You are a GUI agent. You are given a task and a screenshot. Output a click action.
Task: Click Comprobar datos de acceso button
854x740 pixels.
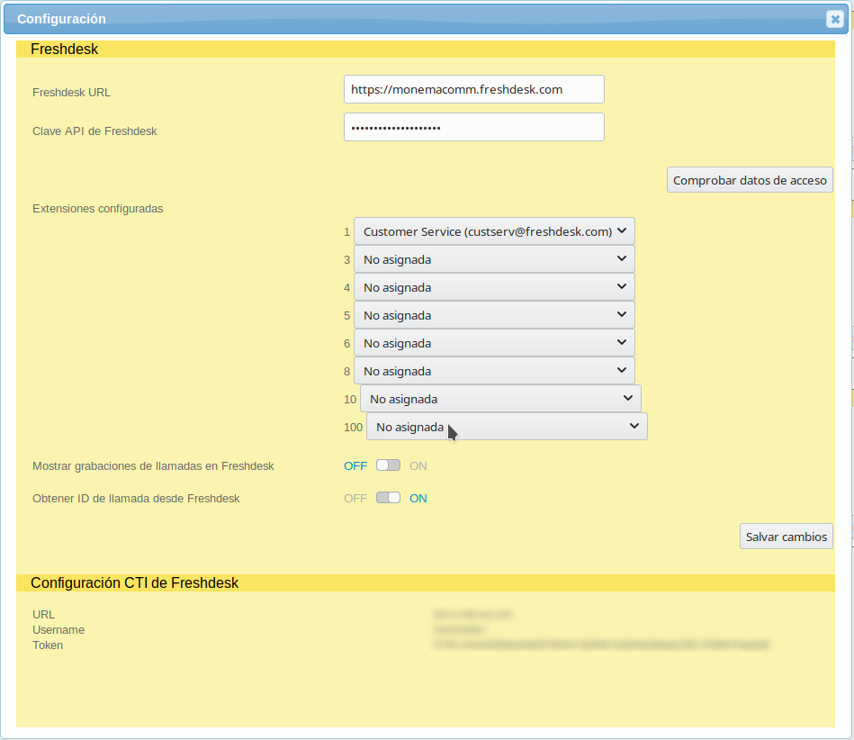pyautogui.click(x=750, y=180)
